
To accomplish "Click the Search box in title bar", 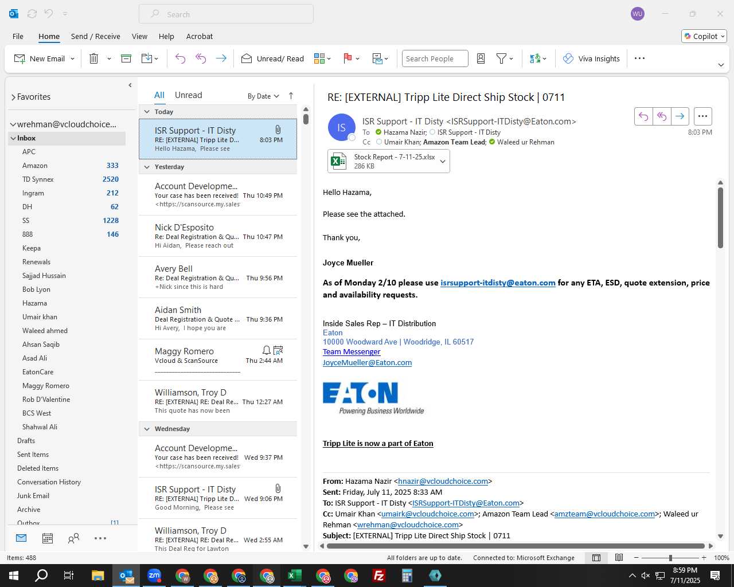I will click(x=226, y=14).
